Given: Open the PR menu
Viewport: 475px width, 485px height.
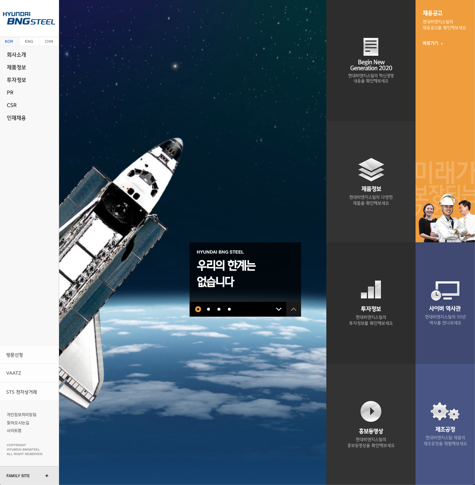Looking at the screenshot, I should pyautogui.click(x=10, y=93).
